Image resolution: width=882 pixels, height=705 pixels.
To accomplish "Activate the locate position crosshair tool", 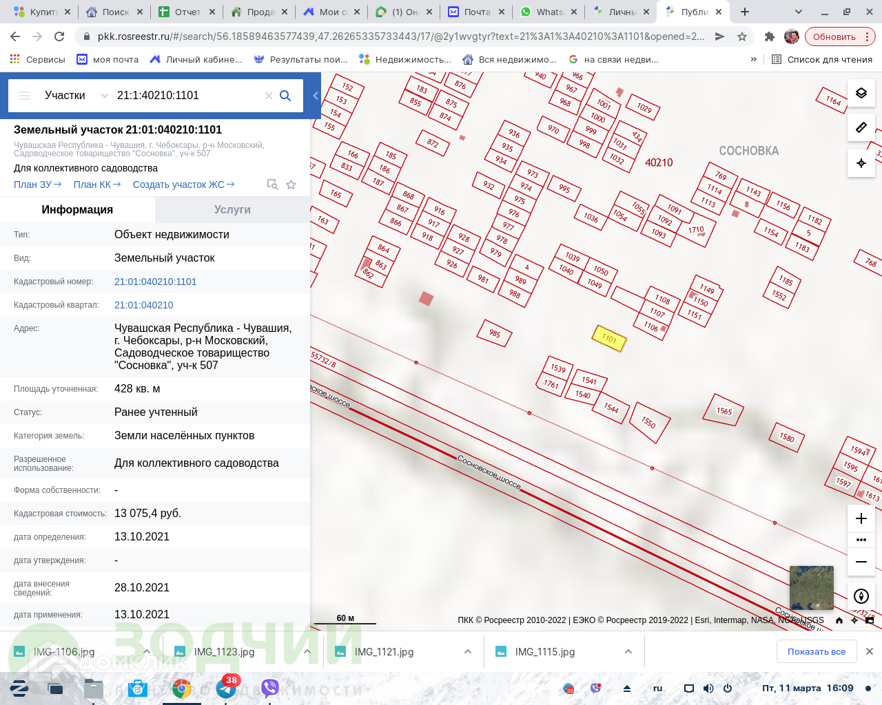I will [861, 163].
